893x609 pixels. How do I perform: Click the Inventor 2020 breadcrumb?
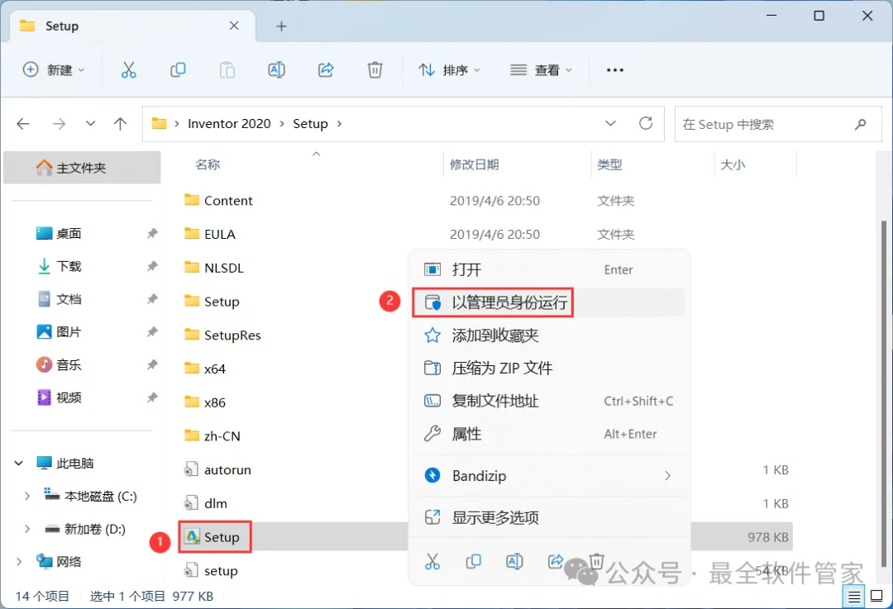pos(229,123)
